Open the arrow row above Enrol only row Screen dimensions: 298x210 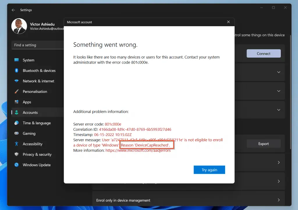[x=279, y=181]
